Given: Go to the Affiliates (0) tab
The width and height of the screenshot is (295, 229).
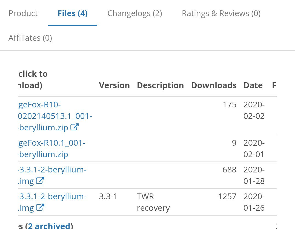Looking at the screenshot, I should coord(30,38).
